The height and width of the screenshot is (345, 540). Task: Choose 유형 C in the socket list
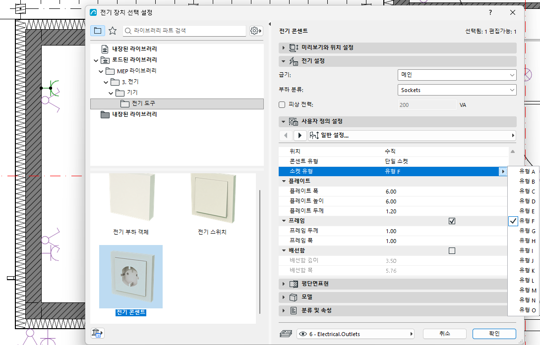524,191
